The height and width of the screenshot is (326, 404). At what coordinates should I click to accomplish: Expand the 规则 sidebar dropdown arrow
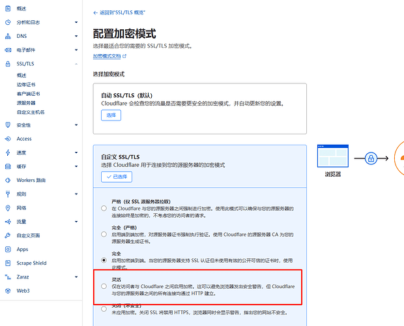(76, 194)
